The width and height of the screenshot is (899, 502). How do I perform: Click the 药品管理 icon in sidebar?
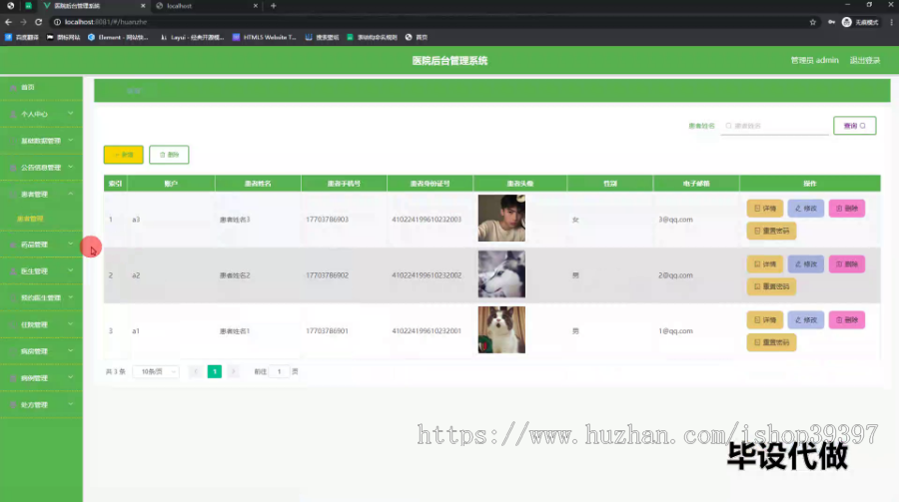coord(13,245)
